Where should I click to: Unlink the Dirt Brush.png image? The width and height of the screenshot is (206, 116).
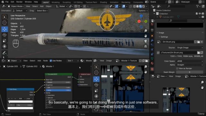pyautogui.click(x=202, y=42)
